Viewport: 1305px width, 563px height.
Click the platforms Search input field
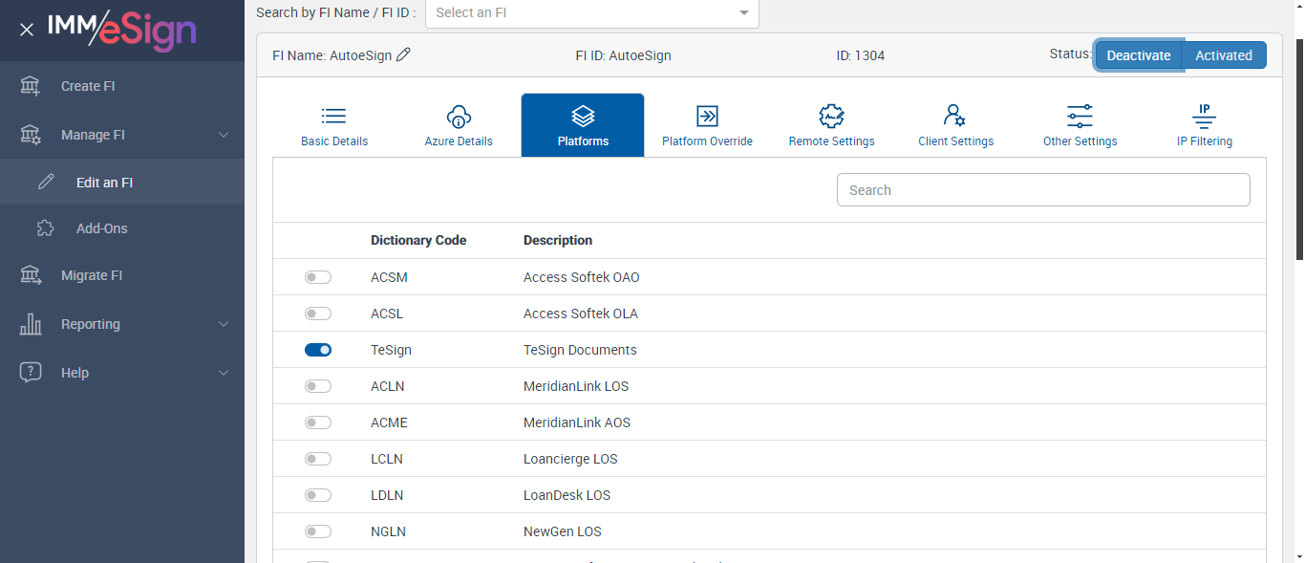(x=1043, y=189)
